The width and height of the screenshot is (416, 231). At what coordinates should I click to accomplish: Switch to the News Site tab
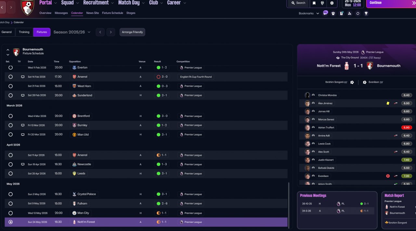(93, 13)
